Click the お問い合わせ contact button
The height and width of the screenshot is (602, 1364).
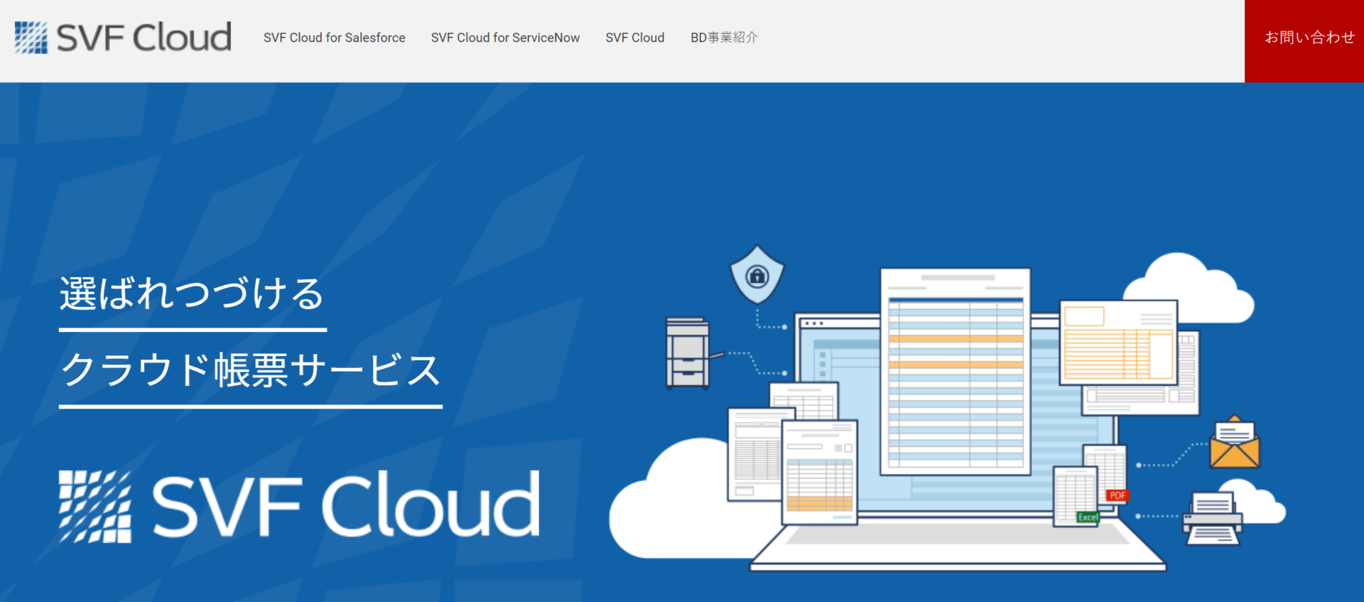point(1304,41)
